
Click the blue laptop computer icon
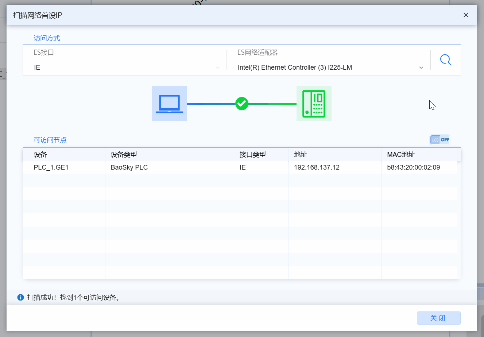pos(169,104)
